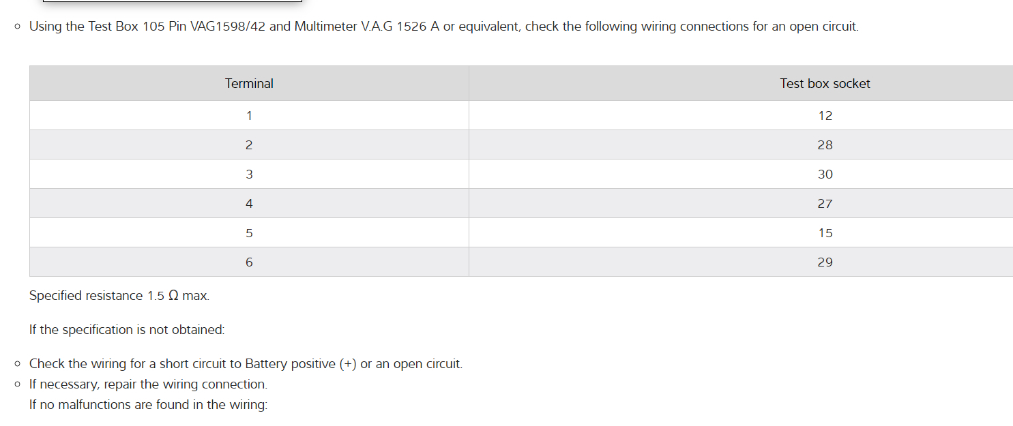
Task: Click the short circuit to Battery positive step
Action: click(246, 364)
